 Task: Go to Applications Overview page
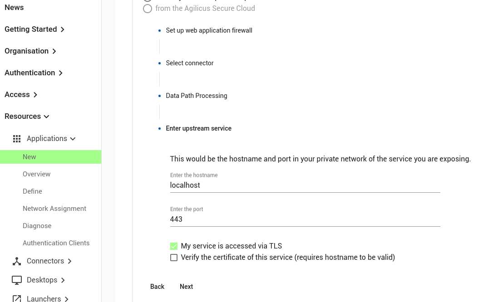[x=37, y=174]
